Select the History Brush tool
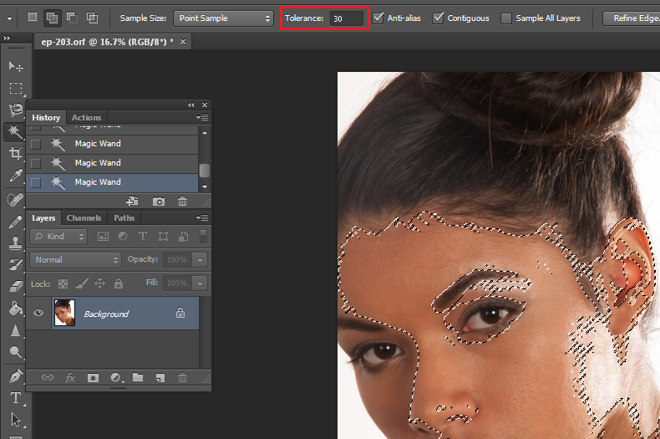Image resolution: width=660 pixels, height=439 pixels. click(x=16, y=265)
